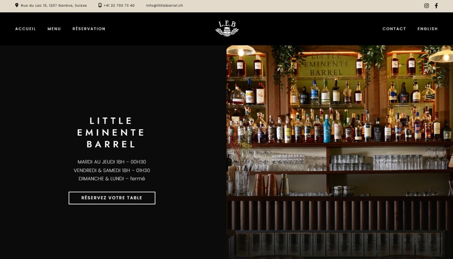
Task: Click the map pin location icon
Action: pos(17,5)
